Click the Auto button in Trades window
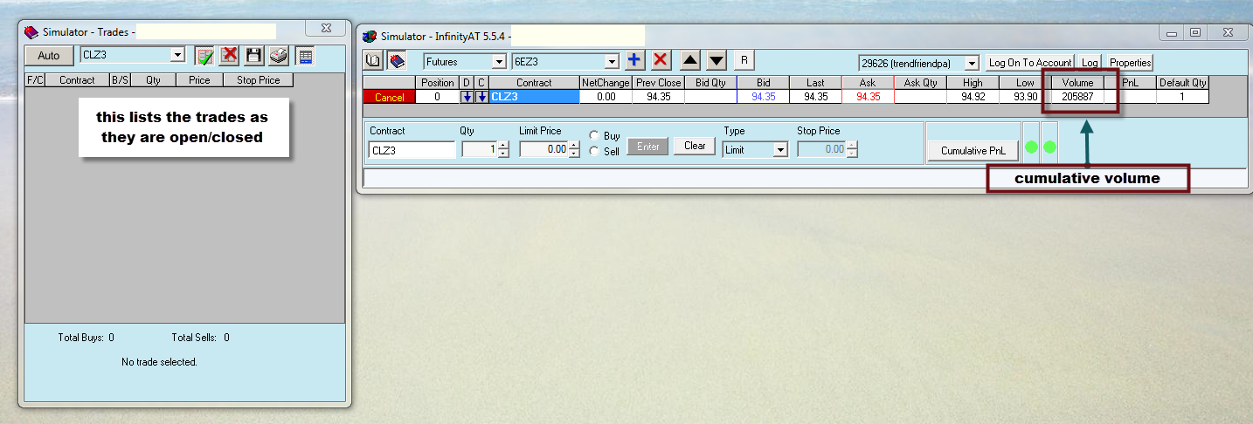1253x424 pixels. (49, 55)
